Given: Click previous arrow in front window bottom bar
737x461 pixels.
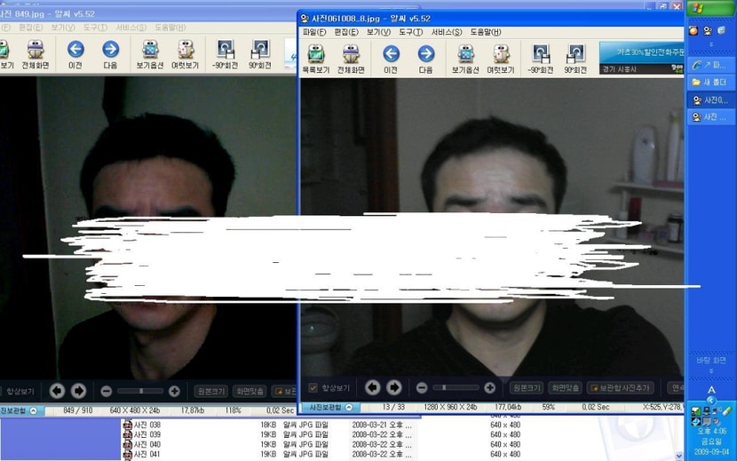Looking at the screenshot, I should pos(373,387).
